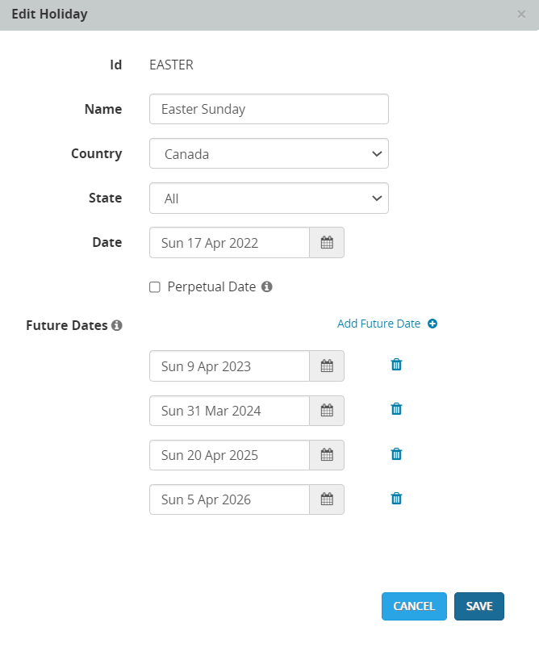Remove the 5 Apr 2026 future date
The width and height of the screenshot is (539, 656).
396,498
